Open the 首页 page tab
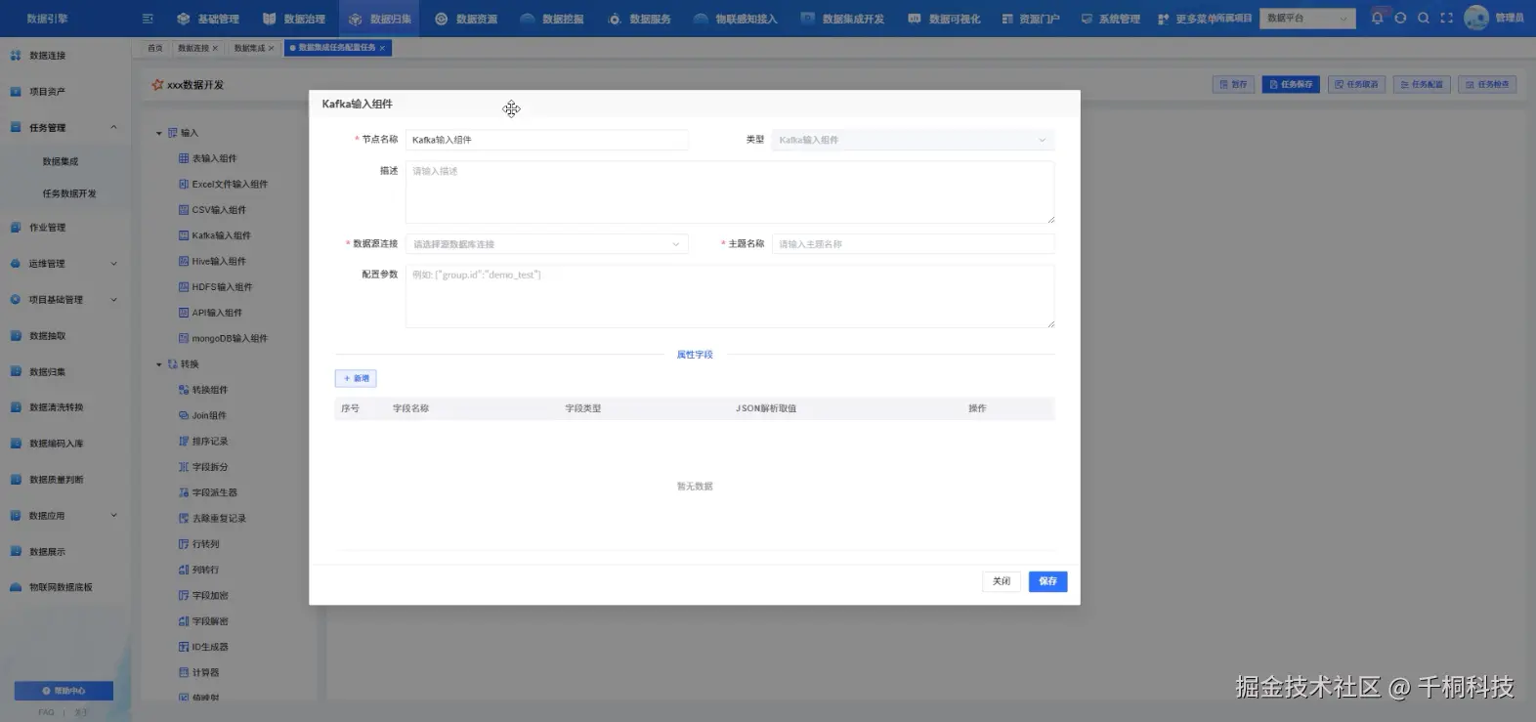Viewport: 1536px width, 722px height. click(x=155, y=48)
